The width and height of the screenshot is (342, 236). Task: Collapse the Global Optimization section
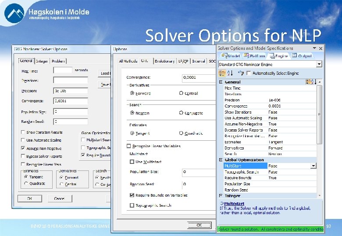click(x=221, y=160)
